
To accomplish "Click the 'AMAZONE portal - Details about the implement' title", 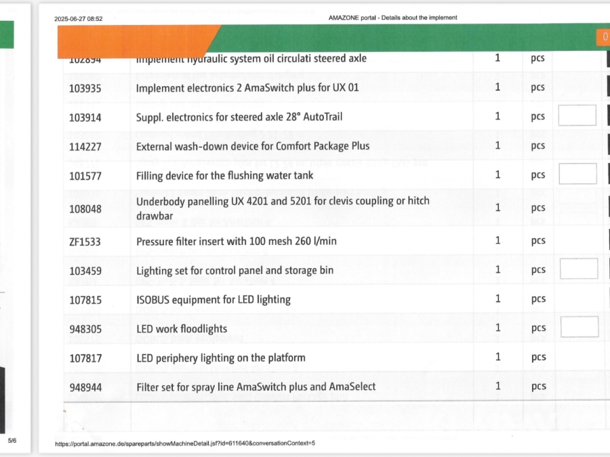I will click(392, 18).
